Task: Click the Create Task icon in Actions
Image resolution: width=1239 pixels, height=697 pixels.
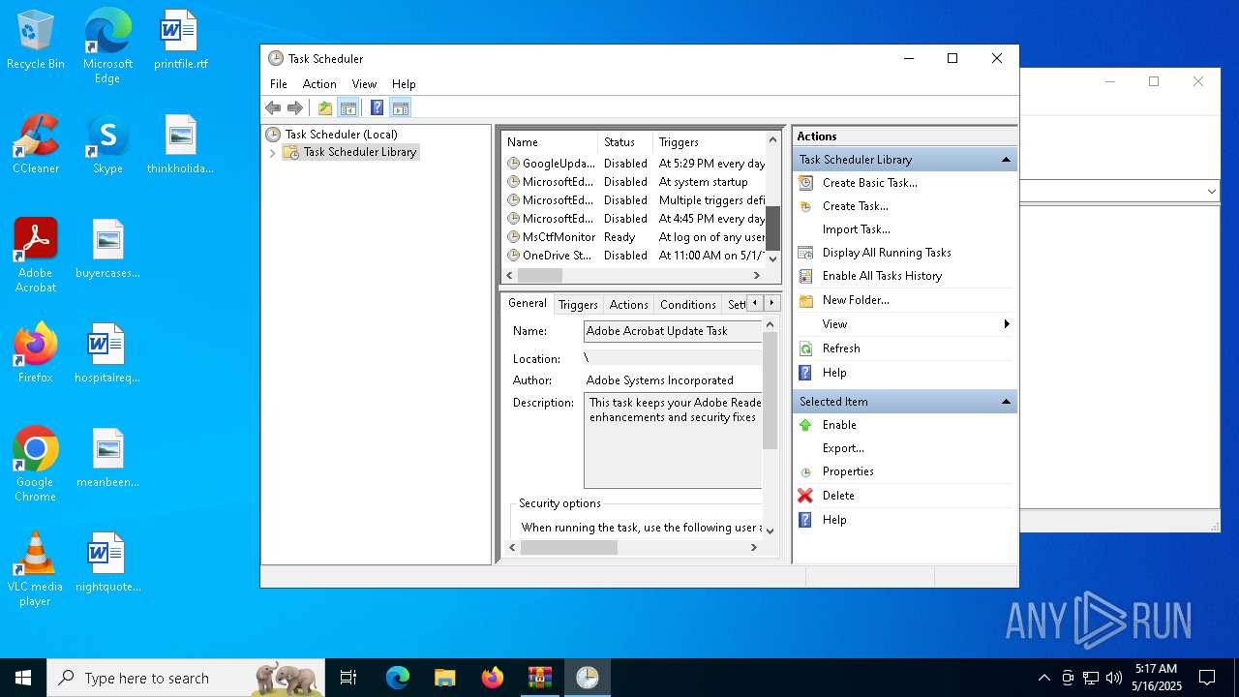Action: pos(805,206)
